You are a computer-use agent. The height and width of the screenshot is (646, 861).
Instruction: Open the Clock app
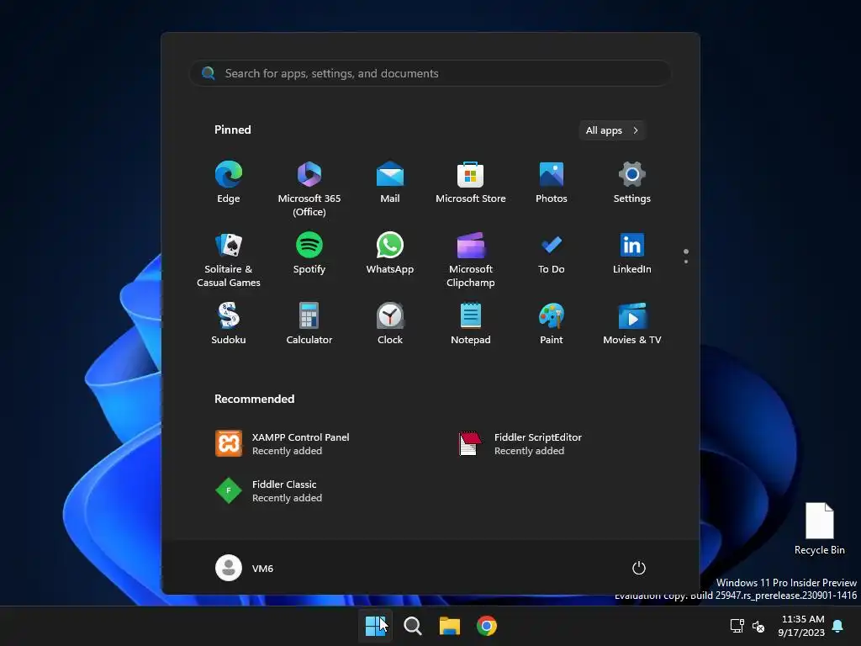point(390,324)
